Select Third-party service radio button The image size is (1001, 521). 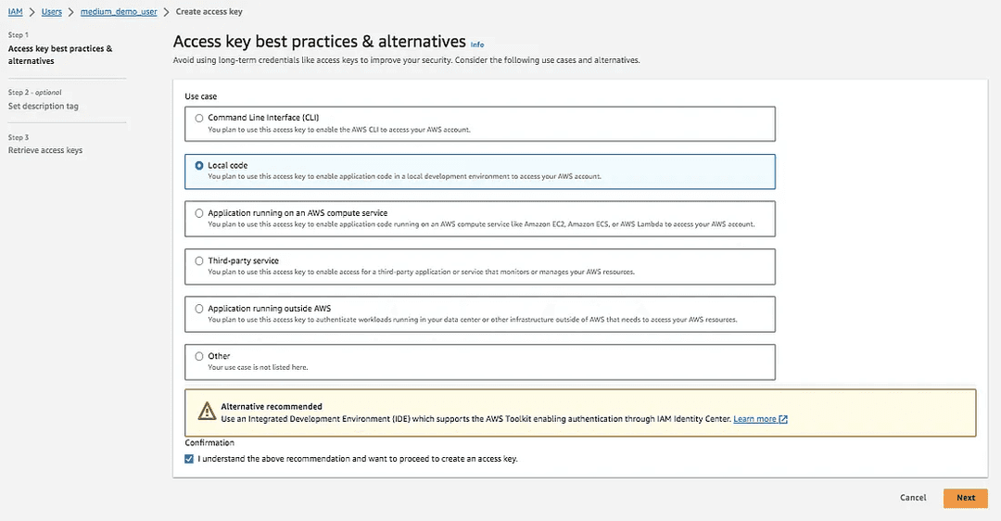coord(199,260)
